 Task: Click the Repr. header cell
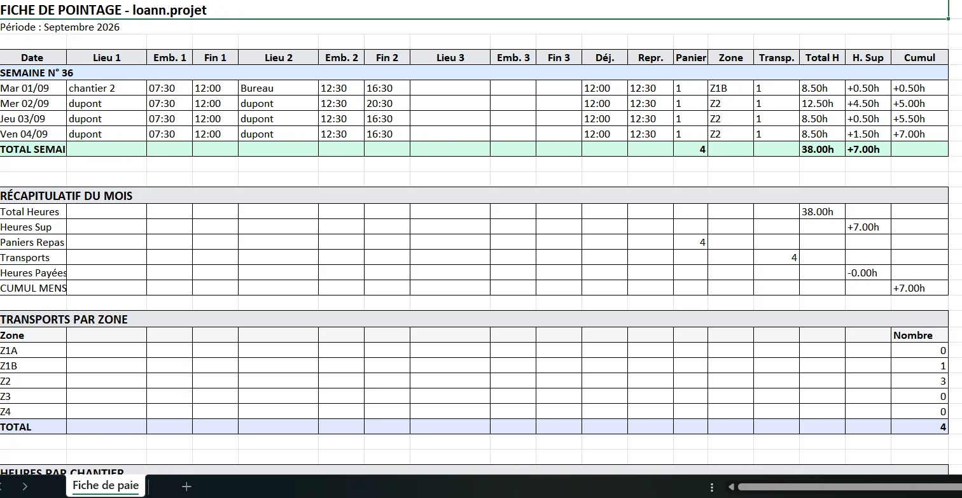pos(651,57)
